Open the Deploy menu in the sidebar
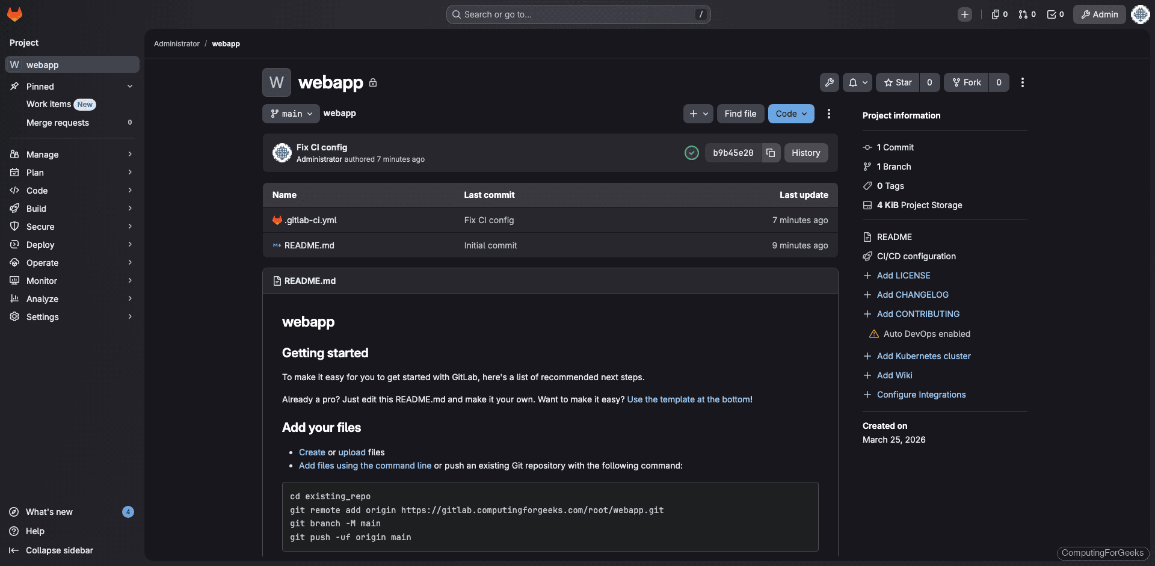Viewport: 1155px width, 566px height. [72, 244]
